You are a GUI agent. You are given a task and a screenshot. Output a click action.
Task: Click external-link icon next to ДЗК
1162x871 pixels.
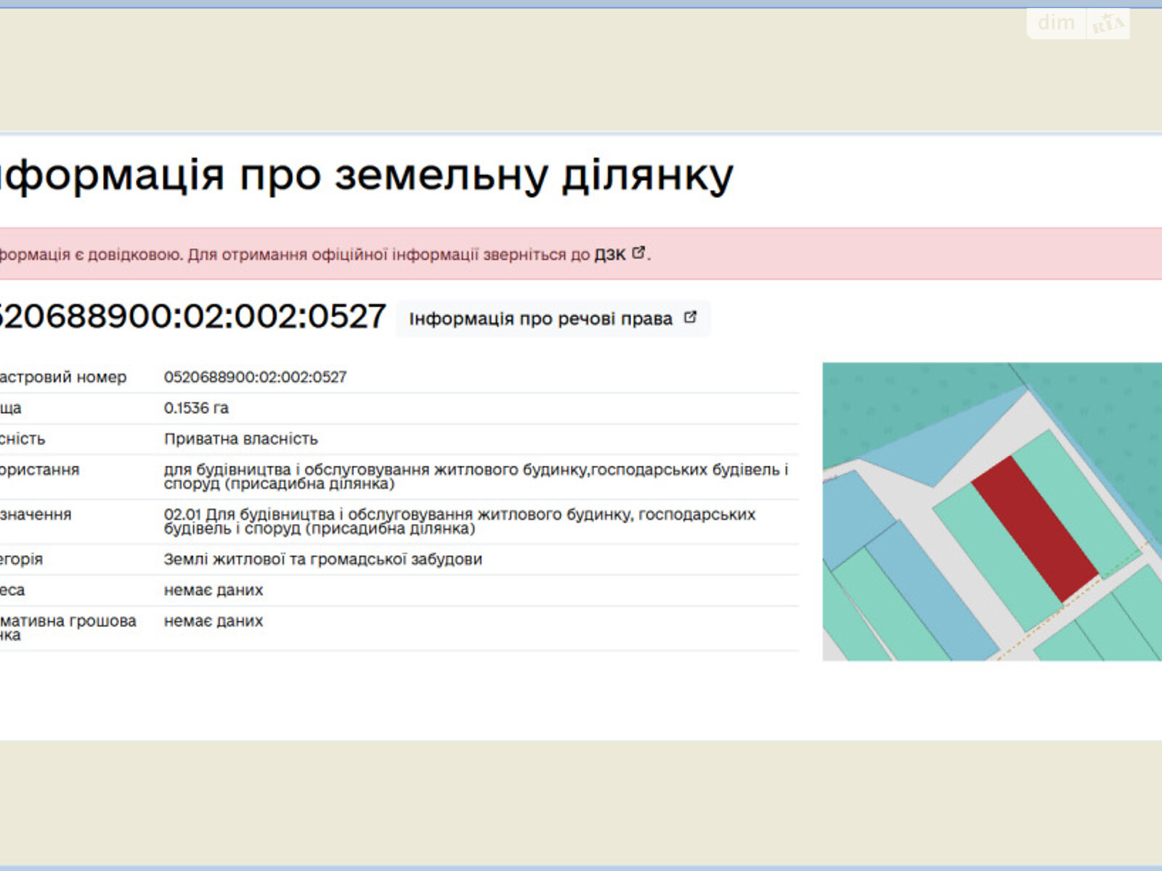click(638, 253)
